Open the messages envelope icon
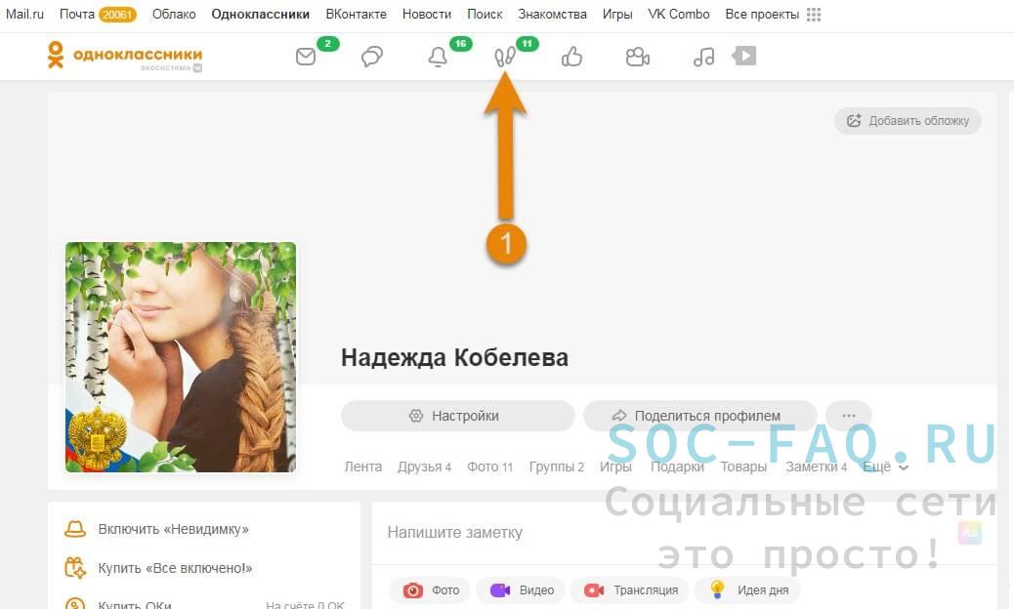1014x609 pixels. 306,58
